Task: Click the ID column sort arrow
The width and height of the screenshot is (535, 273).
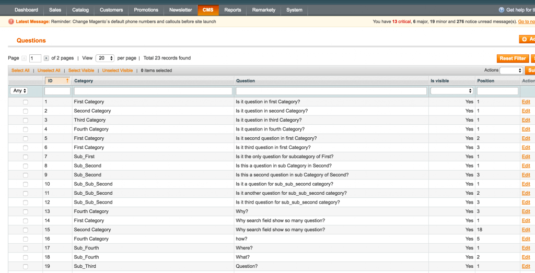Action: click(67, 81)
